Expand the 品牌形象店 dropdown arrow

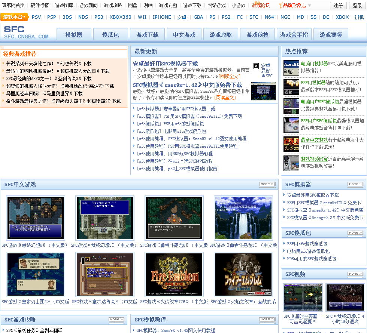coord(309,5)
